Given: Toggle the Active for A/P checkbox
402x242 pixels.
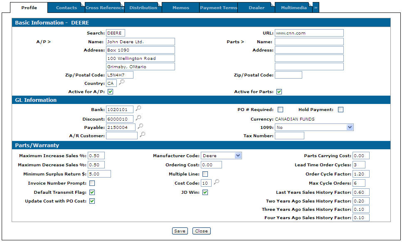Looking at the screenshot, I should click(111, 92).
